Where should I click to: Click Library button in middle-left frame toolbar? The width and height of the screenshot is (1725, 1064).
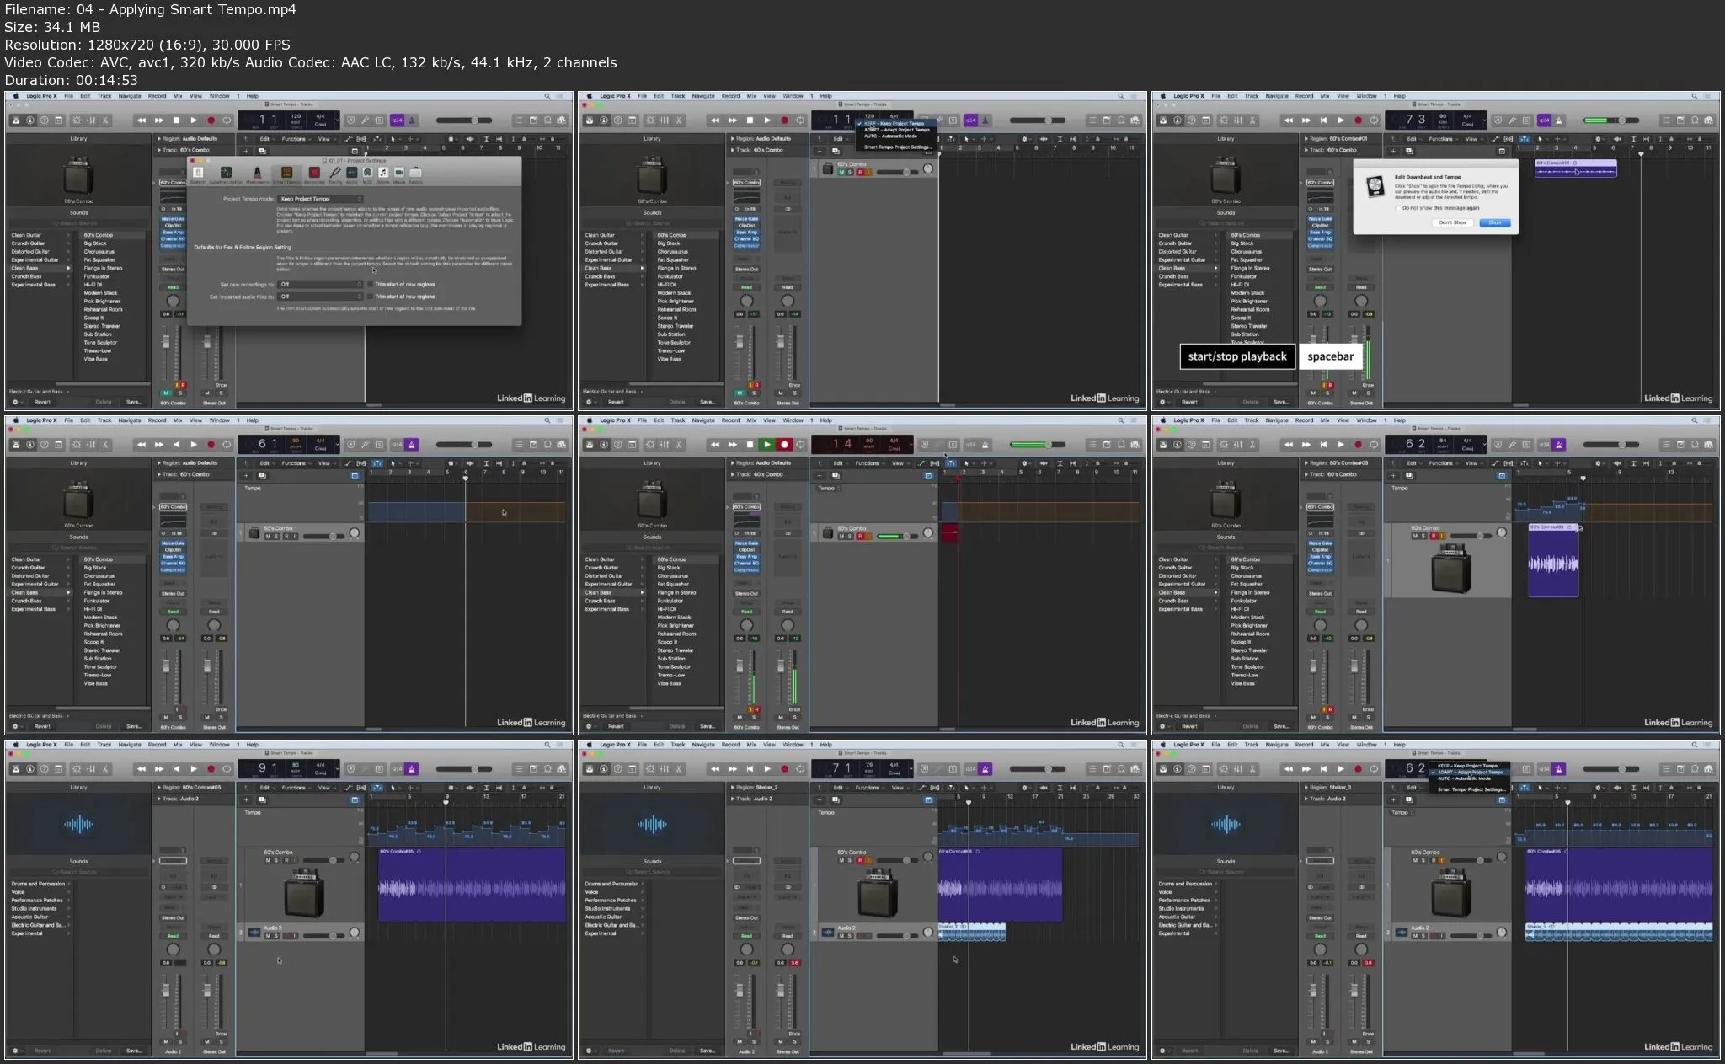[x=16, y=445]
